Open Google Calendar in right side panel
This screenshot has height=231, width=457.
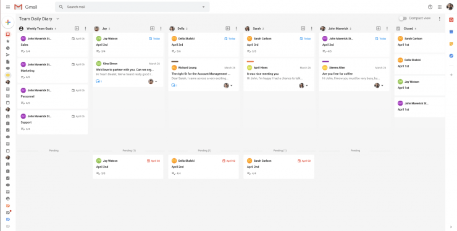pos(451,31)
